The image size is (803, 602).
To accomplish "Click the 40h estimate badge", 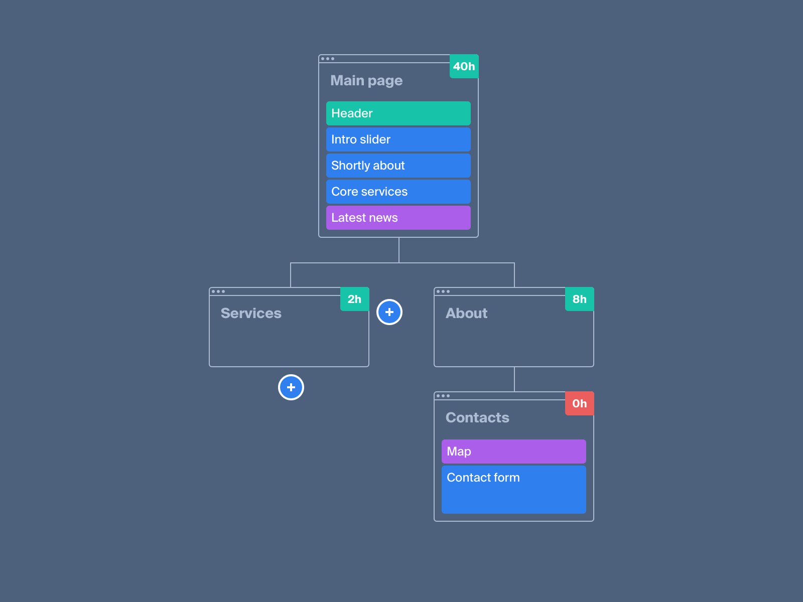I will (464, 66).
